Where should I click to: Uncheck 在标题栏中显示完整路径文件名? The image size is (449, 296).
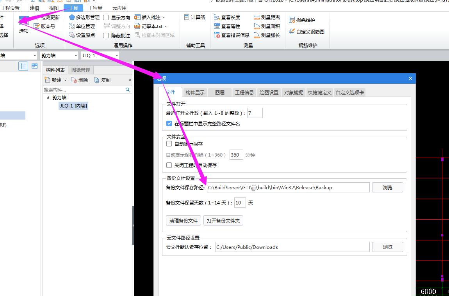coord(169,124)
